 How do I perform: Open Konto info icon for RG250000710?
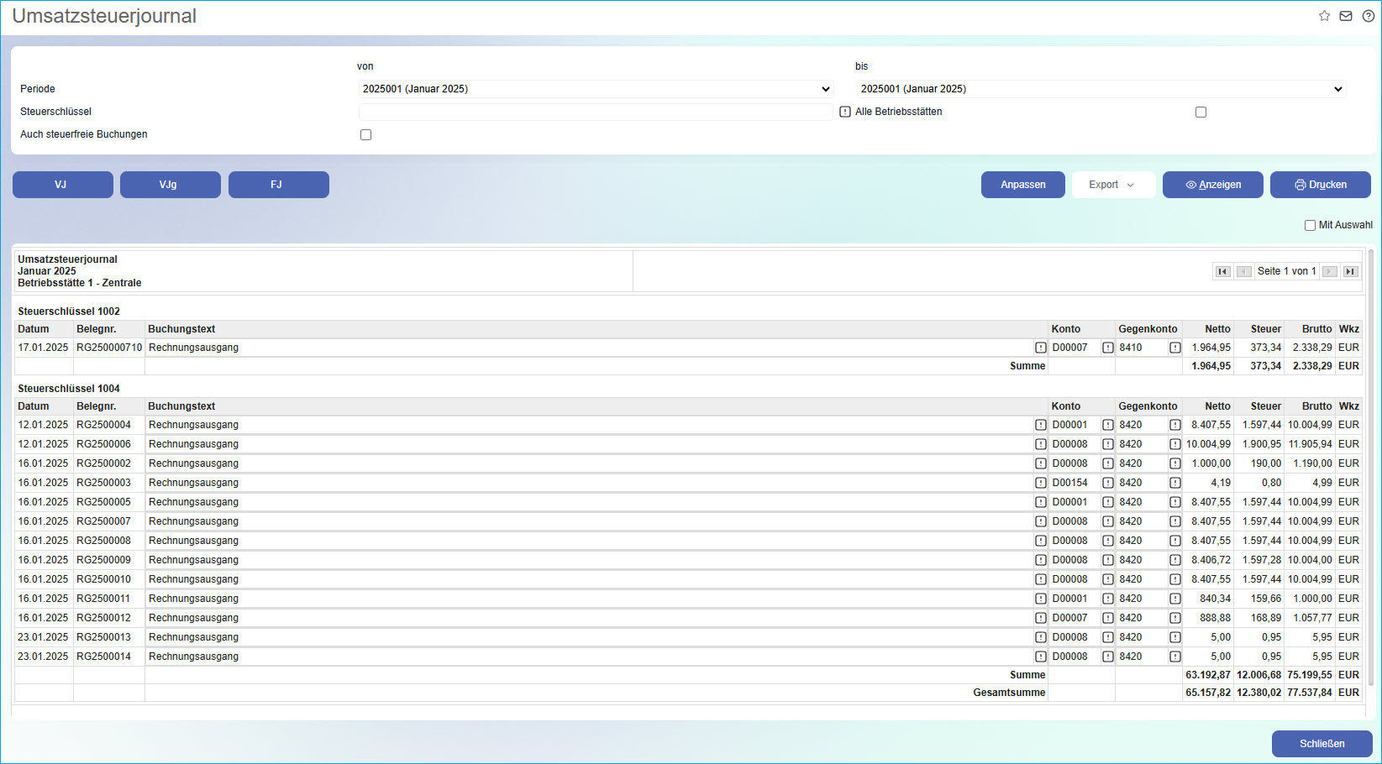pos(1108,348)
